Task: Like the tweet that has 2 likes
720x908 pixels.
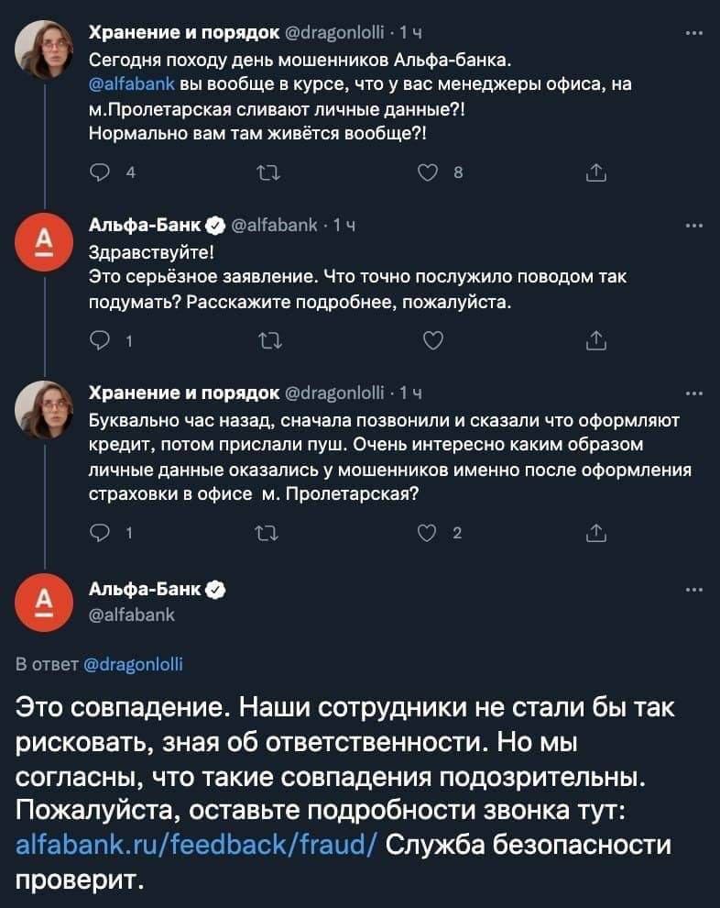Action: [x=427, y=532]
